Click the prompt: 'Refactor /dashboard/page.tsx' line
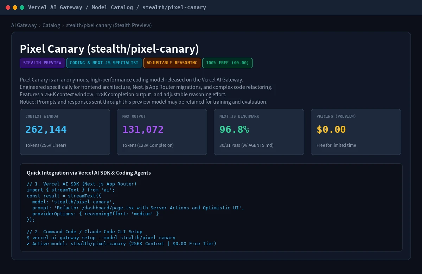Viewport: 422px width, 274px height. (x=138, y=208)
